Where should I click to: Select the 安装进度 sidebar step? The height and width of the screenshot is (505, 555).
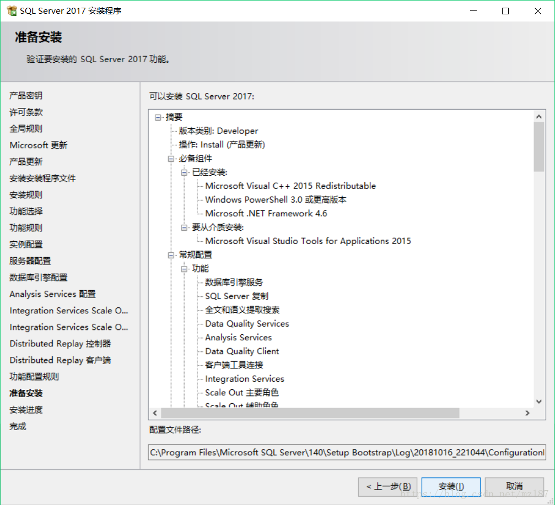pos(26,410)
